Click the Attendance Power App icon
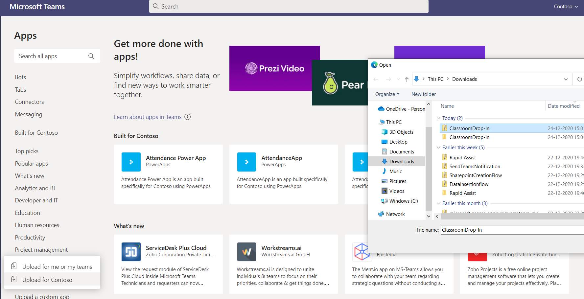584x299 pixels. [131, 162]
